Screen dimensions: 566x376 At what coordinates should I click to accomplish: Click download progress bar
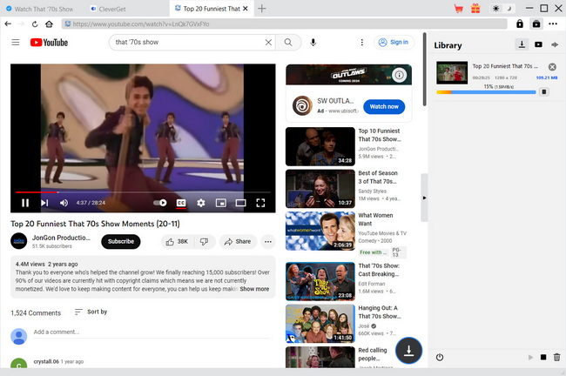pos(486,92)
